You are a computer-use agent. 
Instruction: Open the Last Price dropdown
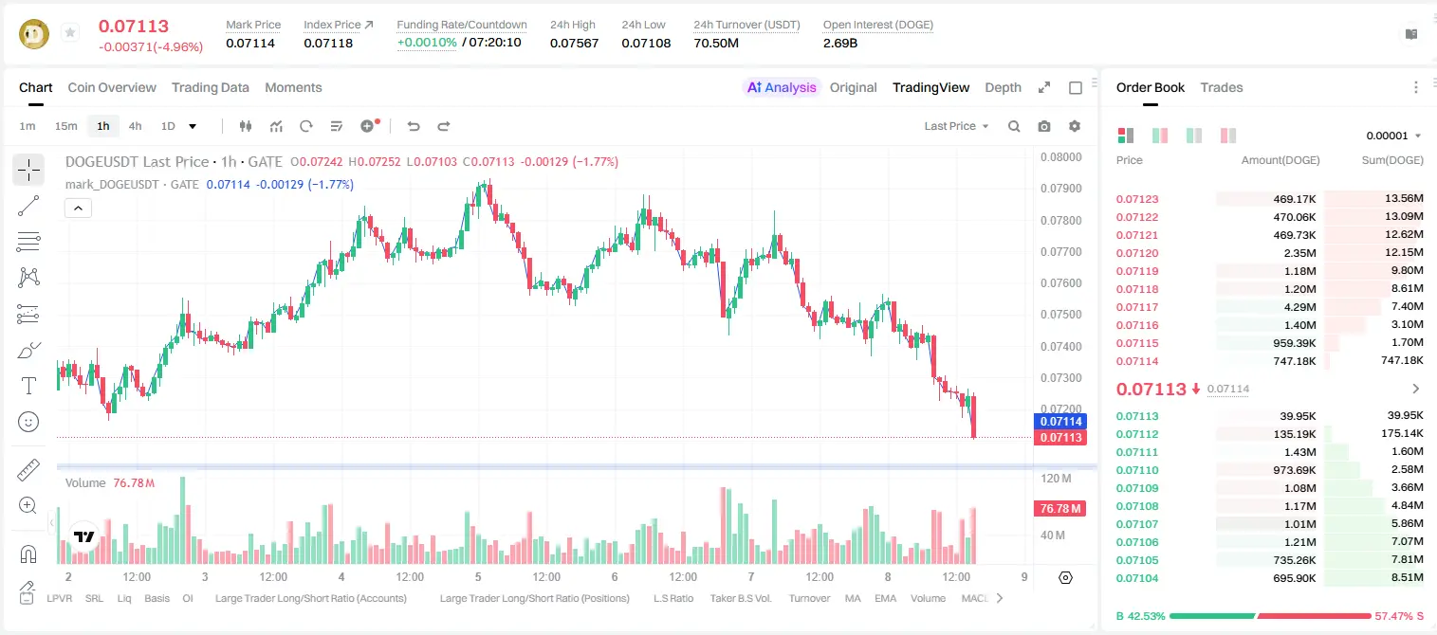pos(956,126)
